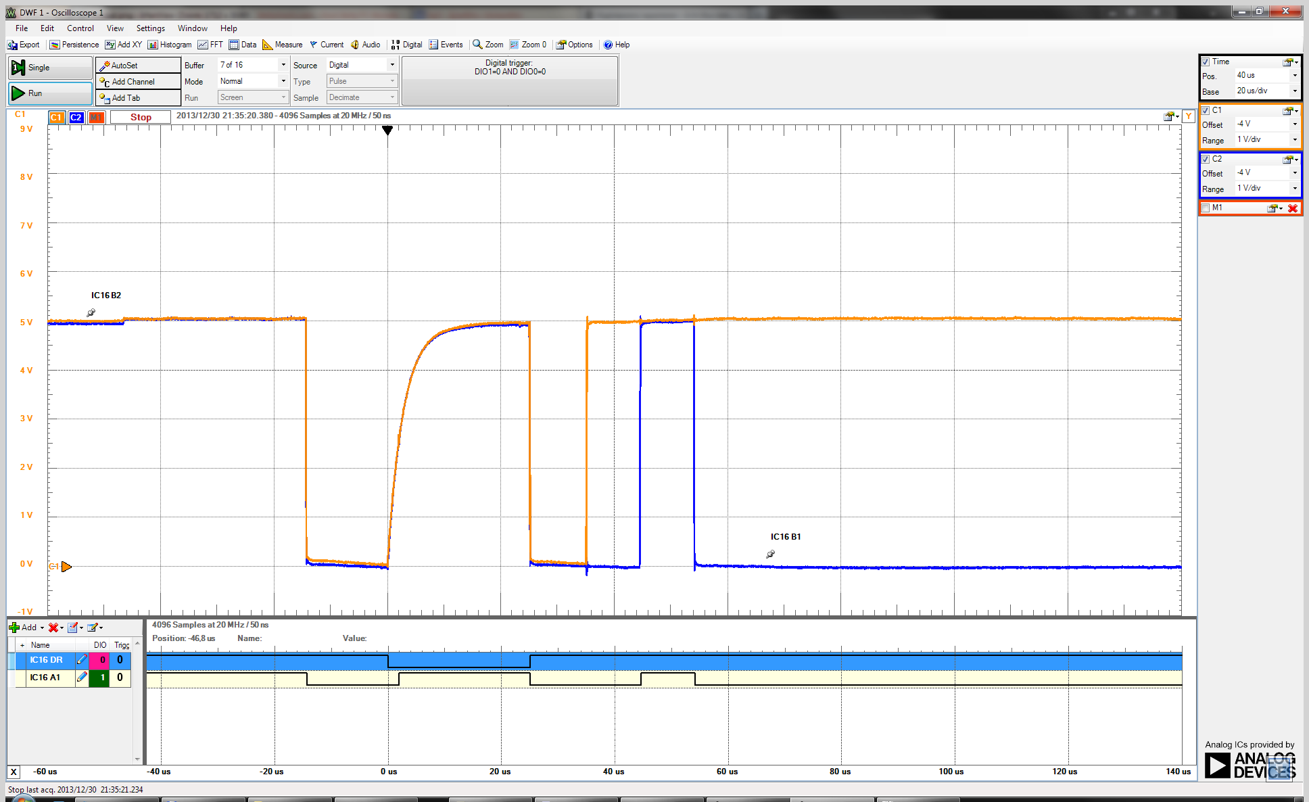The image size is (1309, 802).
Task: Uncheck the C1 channel checkbox
Action: (1206, 110)
